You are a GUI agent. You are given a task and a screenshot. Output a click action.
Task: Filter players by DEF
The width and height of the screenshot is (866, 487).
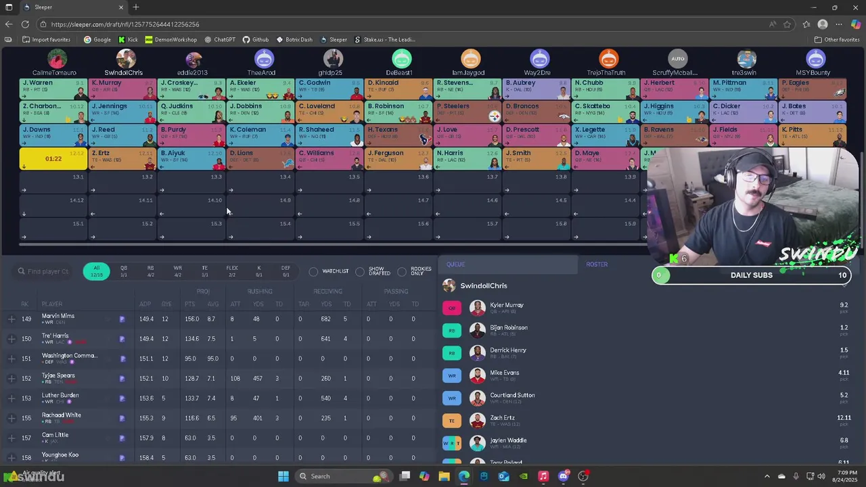286,271
